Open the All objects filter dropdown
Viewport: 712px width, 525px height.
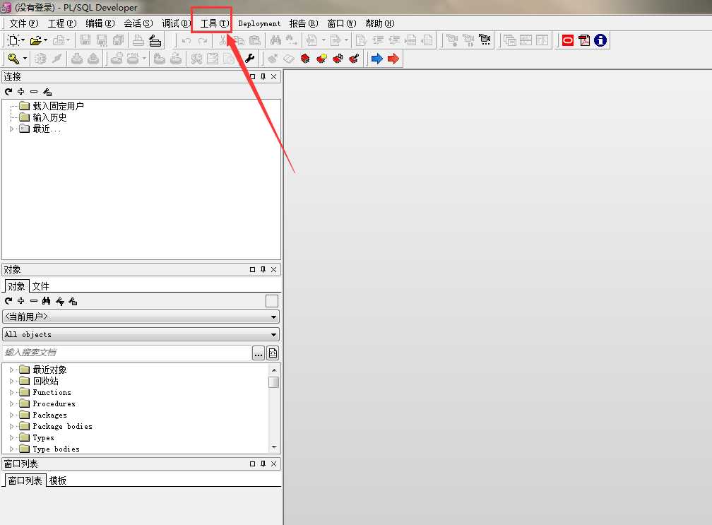point(141,335)
